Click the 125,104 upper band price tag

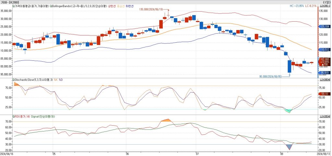pyautogui.click(x=324, y=26)
